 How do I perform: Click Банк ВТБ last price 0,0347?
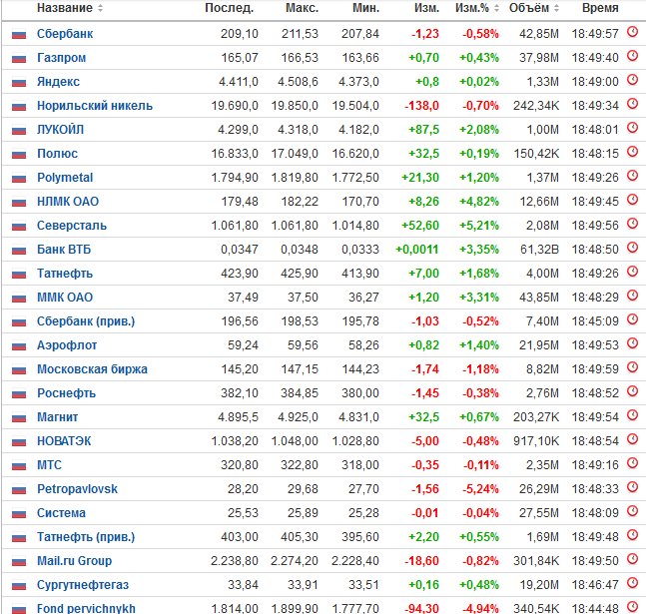240,250
